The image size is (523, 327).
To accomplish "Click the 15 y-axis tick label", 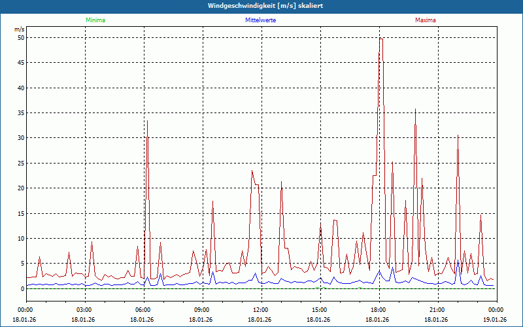I will (x=21, y=213).
